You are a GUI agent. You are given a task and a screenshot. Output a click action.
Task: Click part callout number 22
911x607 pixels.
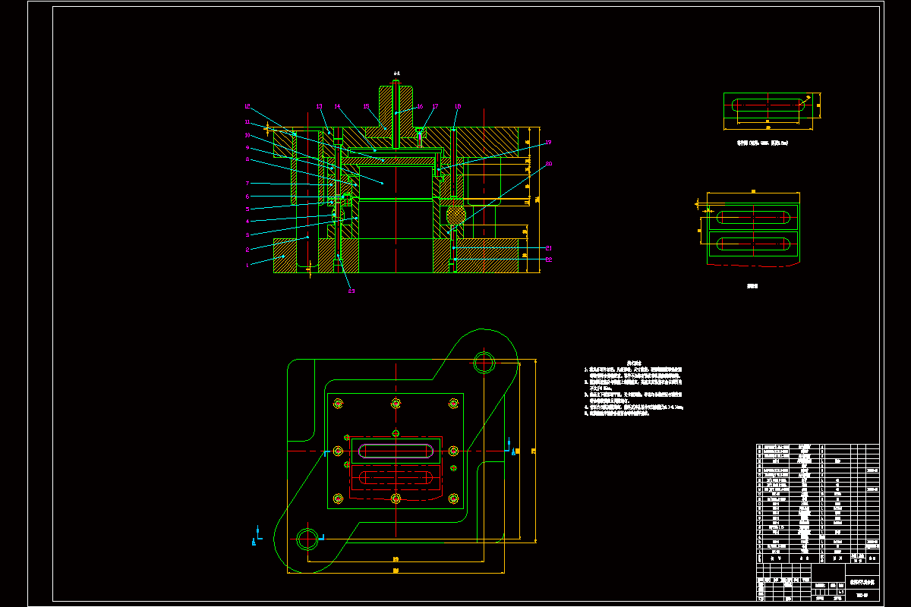548,259
